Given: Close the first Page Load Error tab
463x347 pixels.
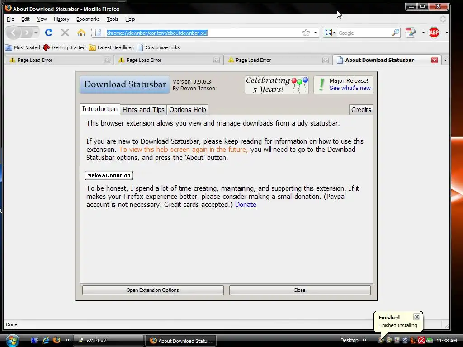Looking at the screenshot, I should point(107,60).
